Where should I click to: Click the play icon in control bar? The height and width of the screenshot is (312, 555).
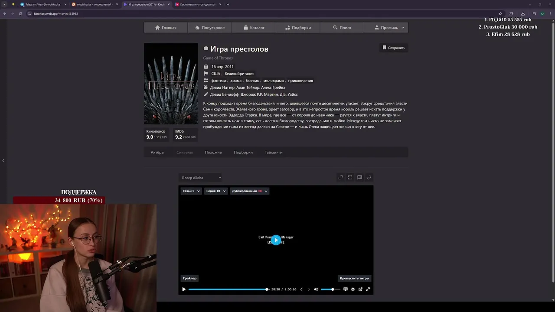(x=184, y=289)
